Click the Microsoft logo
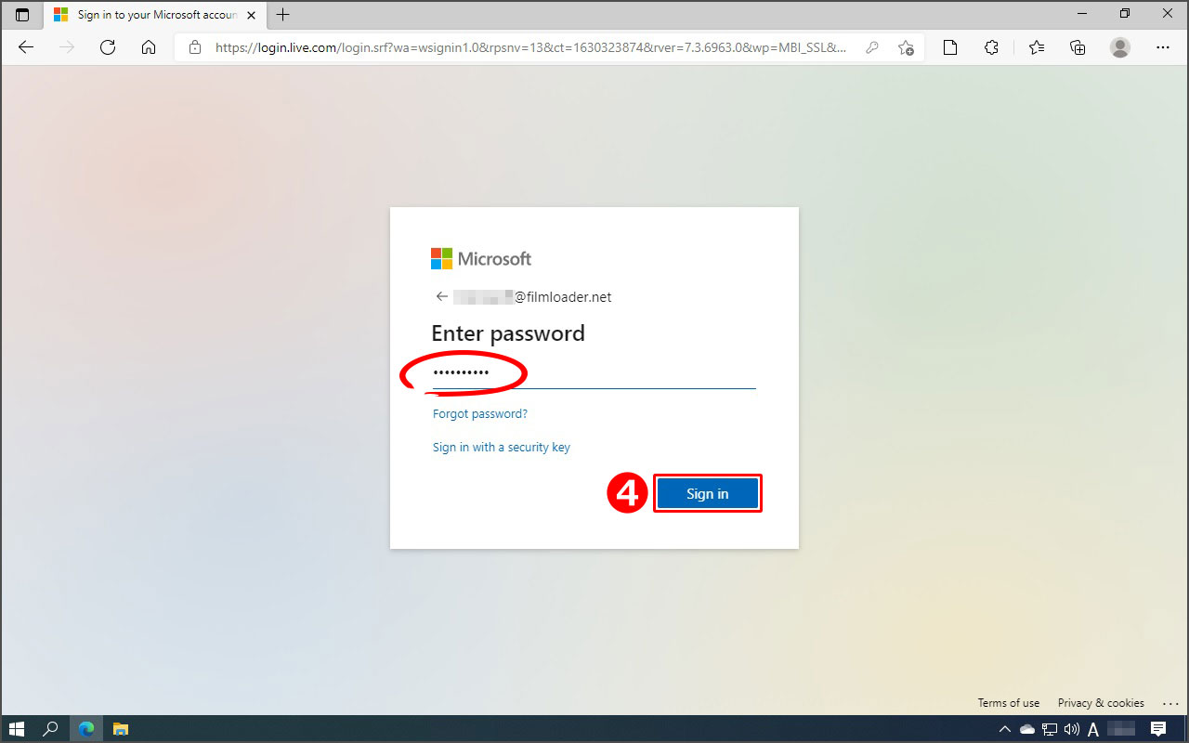Screen dimensions: 1189x743 (x=481, y=258)
